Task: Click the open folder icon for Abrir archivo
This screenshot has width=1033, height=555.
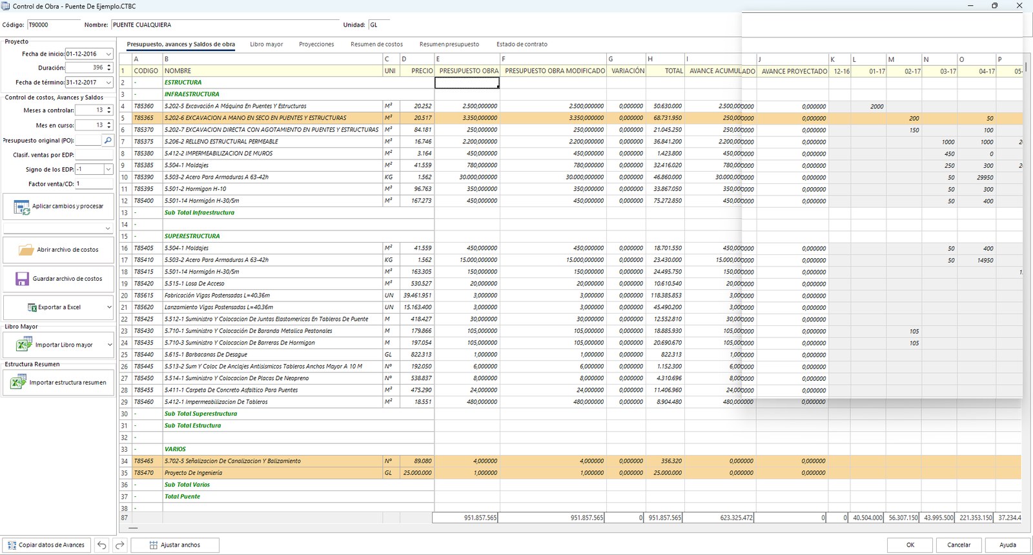Action: [x=26, y=250]
